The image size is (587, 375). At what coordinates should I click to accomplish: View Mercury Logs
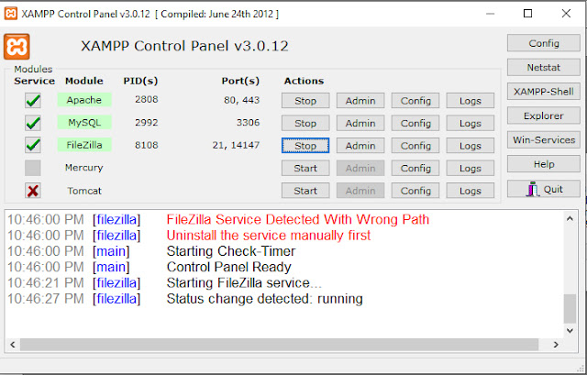pyautogui.click(x=471, y=168)
